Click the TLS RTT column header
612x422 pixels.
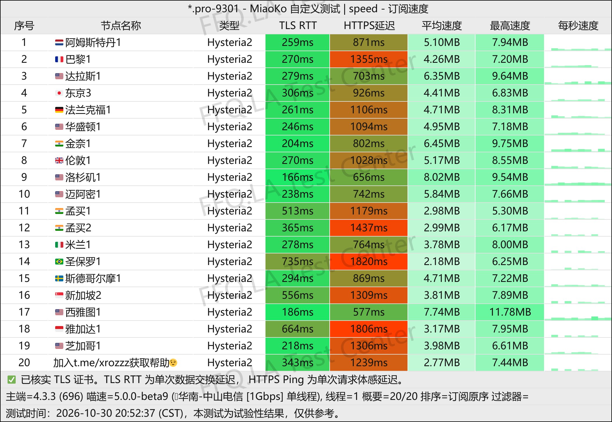298,26
